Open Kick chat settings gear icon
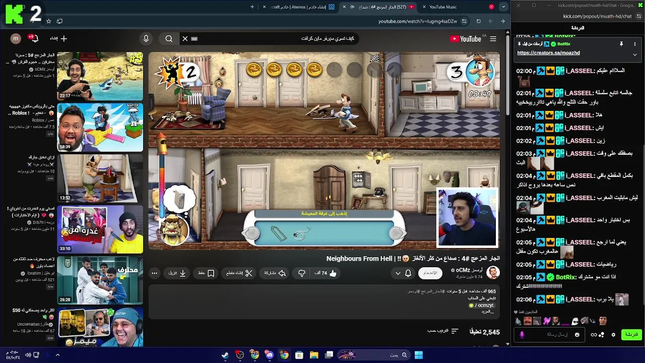The height and width of the screenshot is (363, 645). point(613,335)
